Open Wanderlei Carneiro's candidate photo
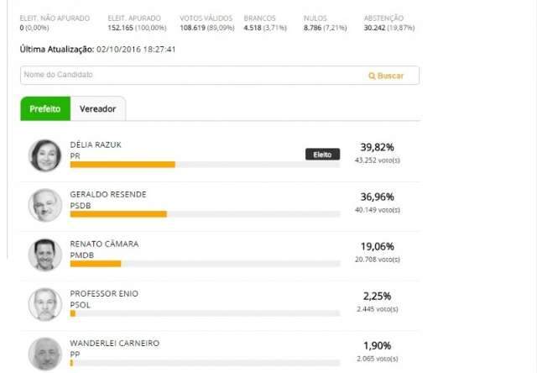Image resolution: width=537 pixels, height=373 pixels. (44, 355)
